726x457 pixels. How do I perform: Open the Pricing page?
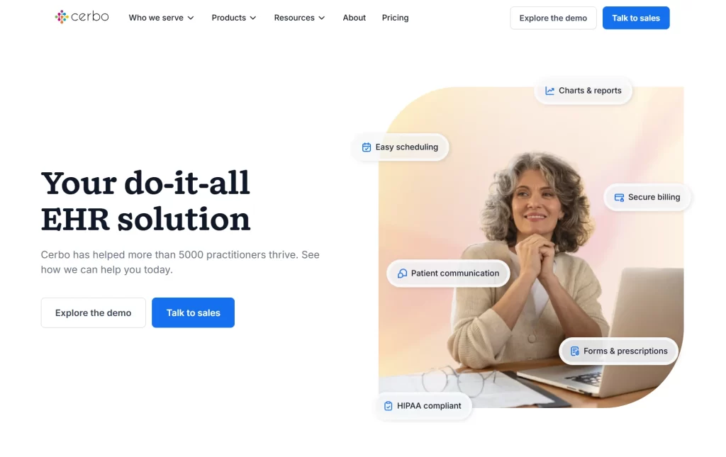(395, 18)
